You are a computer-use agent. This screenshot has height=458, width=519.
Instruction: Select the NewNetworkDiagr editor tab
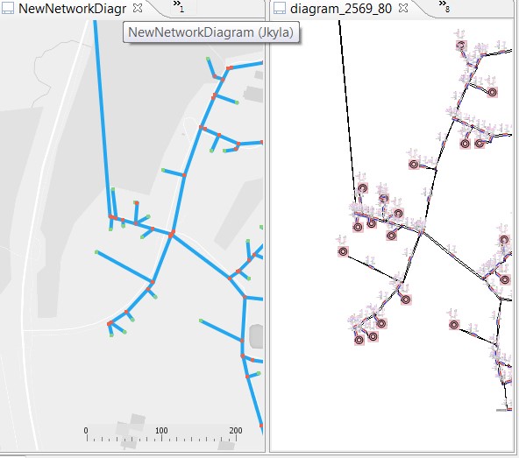pos(72,9)
